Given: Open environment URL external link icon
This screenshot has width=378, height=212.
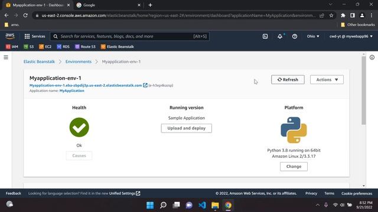Looking at the screenshot, I should click(x=145, y=85).
